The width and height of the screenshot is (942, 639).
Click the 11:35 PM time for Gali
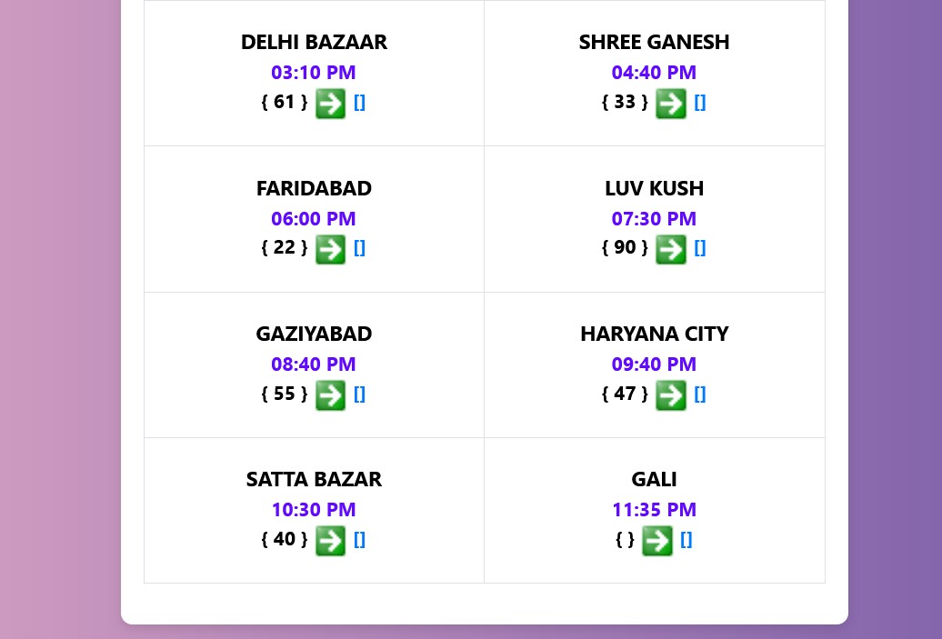tap(654, 509)
